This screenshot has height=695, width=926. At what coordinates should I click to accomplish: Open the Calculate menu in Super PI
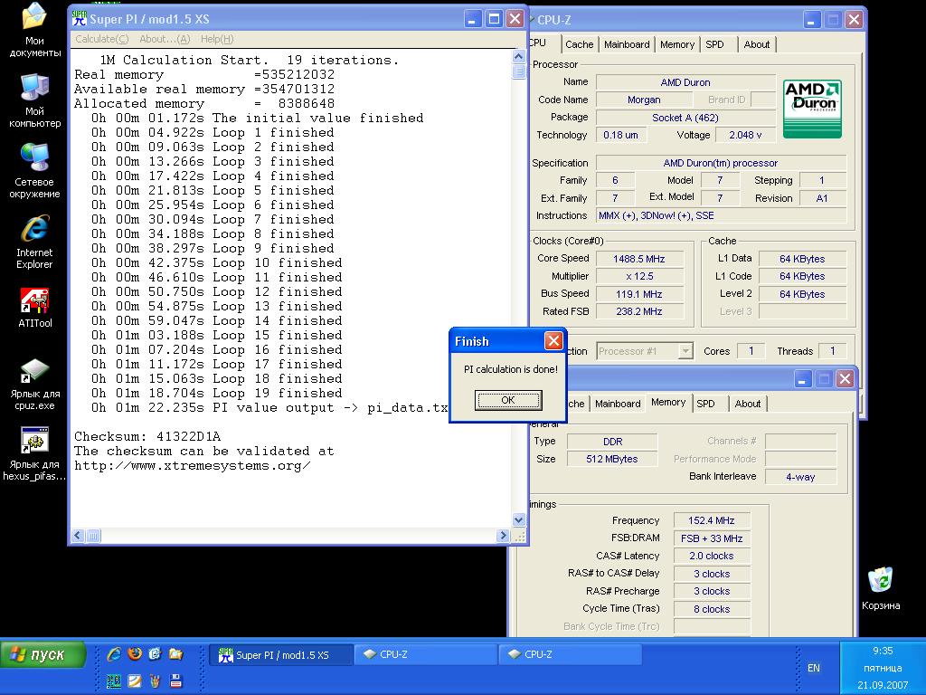click(101, 39)
